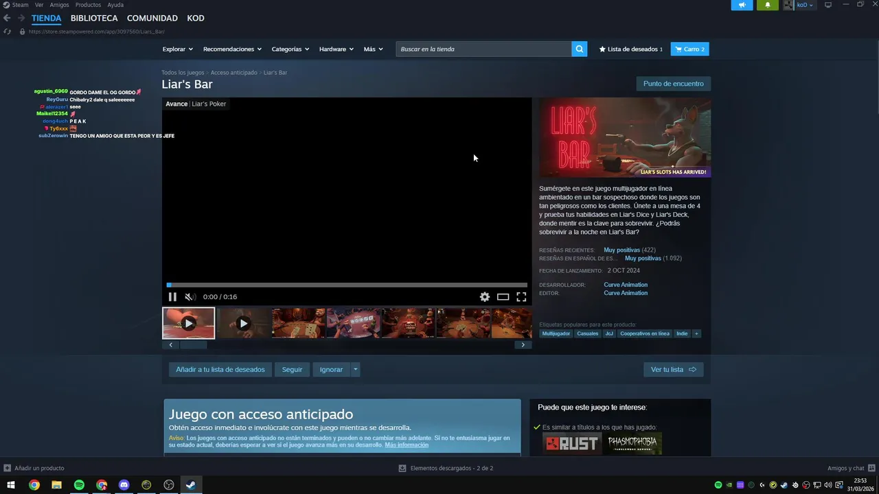Image resolution: width=879 pixels, height=494 pixels.
Task: Unmute the trailer audio
Action: [190, 297]
